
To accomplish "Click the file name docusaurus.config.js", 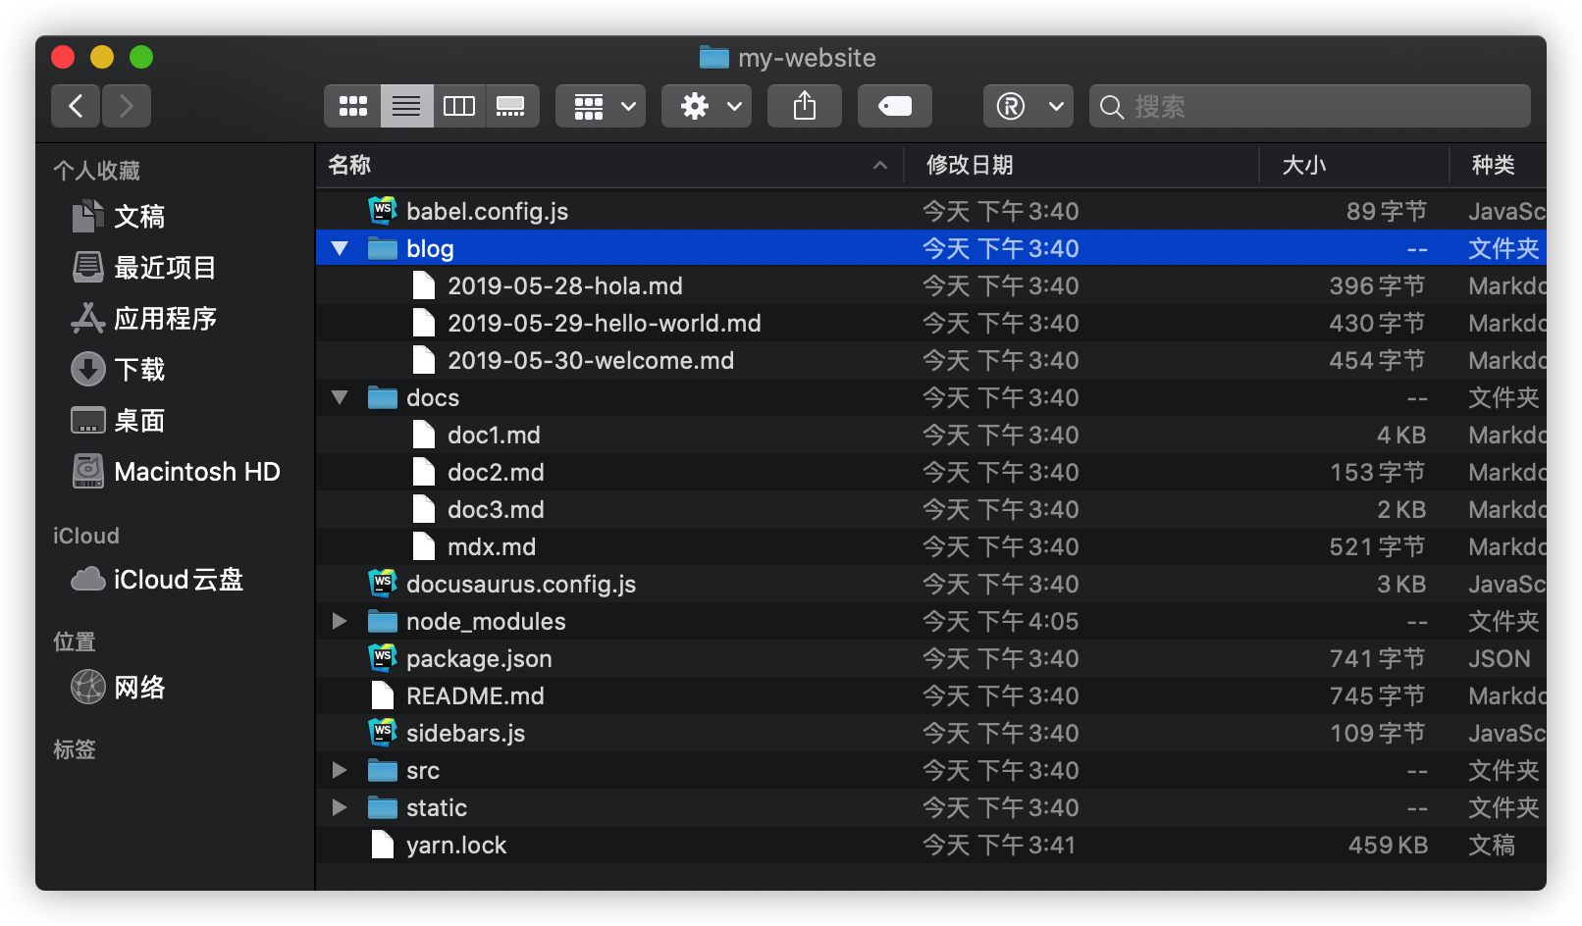I will (x=521, y=585).
